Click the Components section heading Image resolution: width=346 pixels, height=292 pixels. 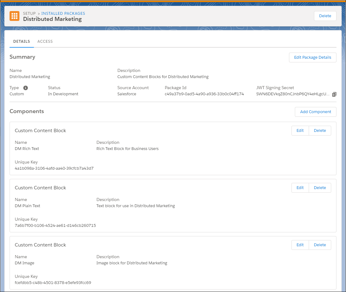tap(27, 112)
